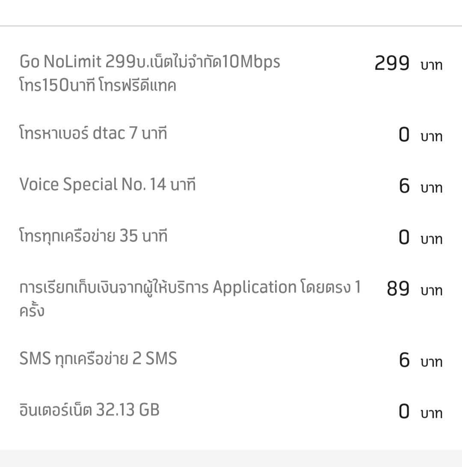462x467 pixels.
Task: Select the โทรทุกเครือข่าย 35 นาที row label
Action: [x=93, y=236]
